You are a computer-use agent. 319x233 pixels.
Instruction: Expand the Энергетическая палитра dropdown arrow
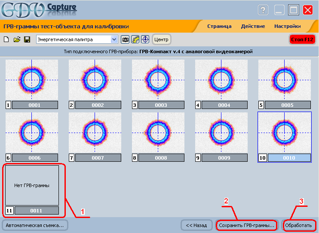pyautogui.click(x=114, y=39)
